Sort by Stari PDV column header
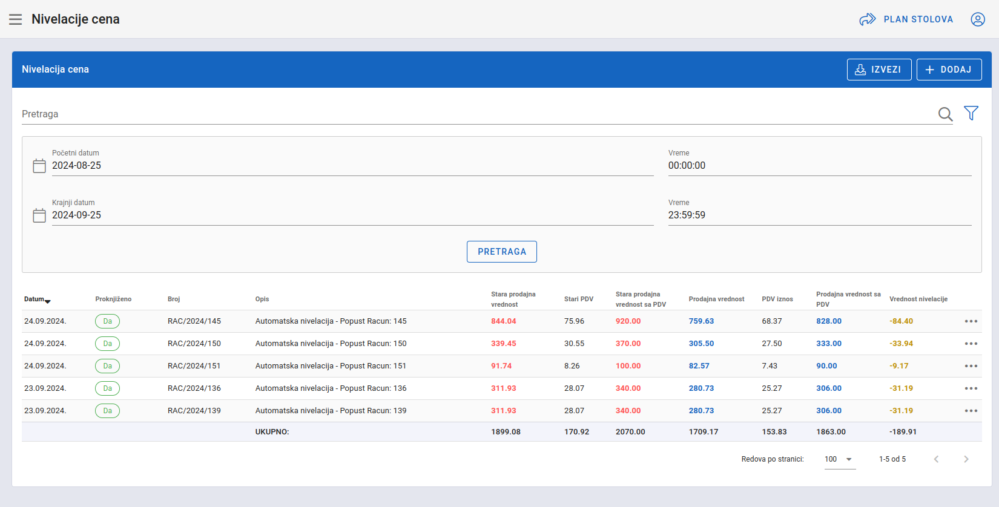Screen dimensions: 999x507 (579, 299)
